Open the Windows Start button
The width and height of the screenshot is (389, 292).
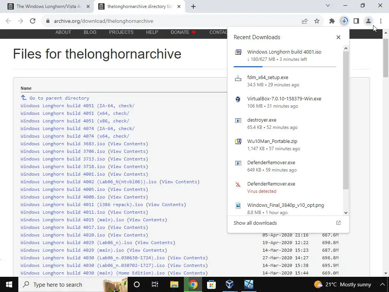9,284
